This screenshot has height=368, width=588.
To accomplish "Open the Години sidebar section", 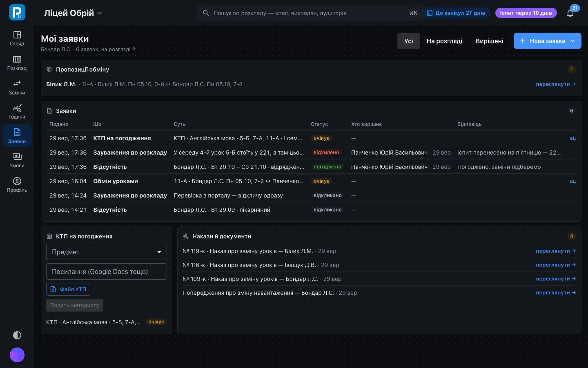I will pyautogui.click(x=17, y=112).
